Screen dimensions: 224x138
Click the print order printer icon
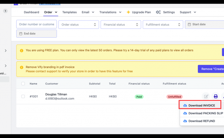pos(216,96)
